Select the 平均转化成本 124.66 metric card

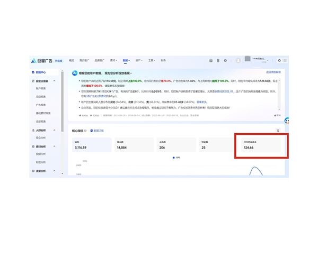[261, 145]
